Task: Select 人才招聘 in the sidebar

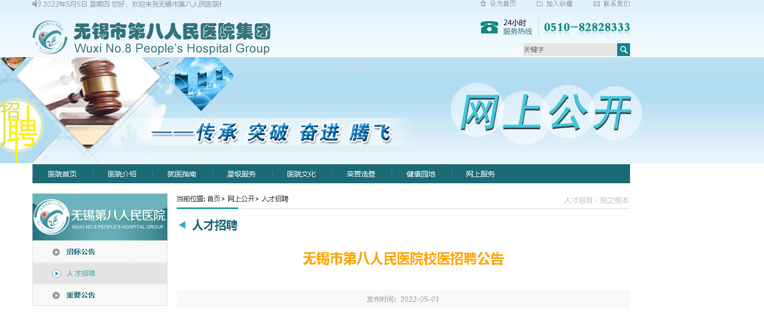Action: tap(81, 273)
